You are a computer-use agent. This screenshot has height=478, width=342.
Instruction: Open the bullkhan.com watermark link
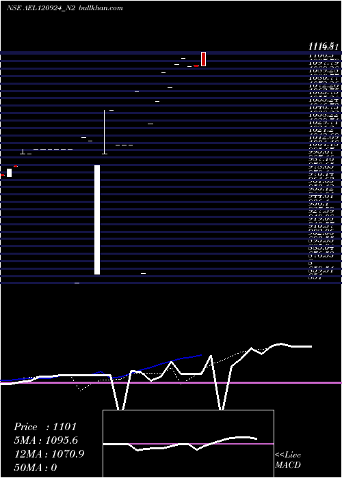101,8
